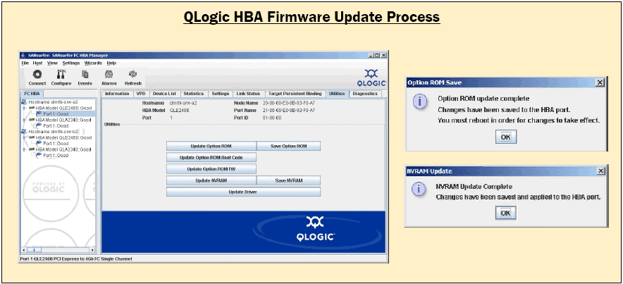The image size is (623, 284).
Task: Open the Wizards menu
Action: tap(93, 63)
